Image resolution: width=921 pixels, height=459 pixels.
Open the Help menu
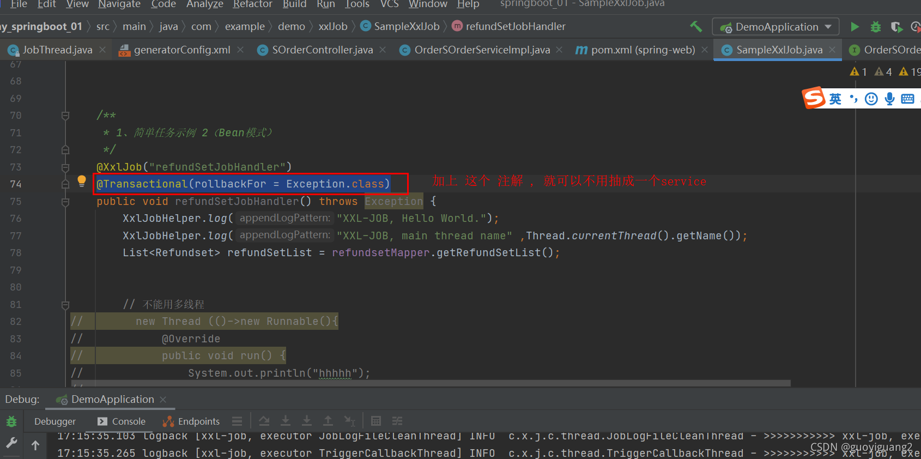[x=468, y=4]
